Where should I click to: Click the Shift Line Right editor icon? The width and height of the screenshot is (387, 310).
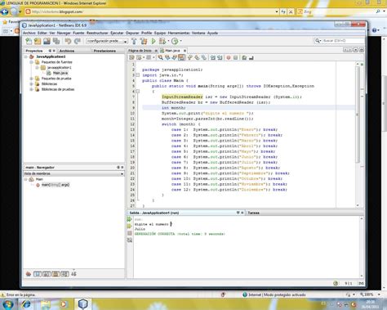pyautogui.click(x=220, y=57)
